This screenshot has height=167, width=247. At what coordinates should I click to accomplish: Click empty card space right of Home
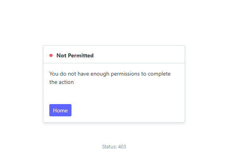[x=126, y=110]
